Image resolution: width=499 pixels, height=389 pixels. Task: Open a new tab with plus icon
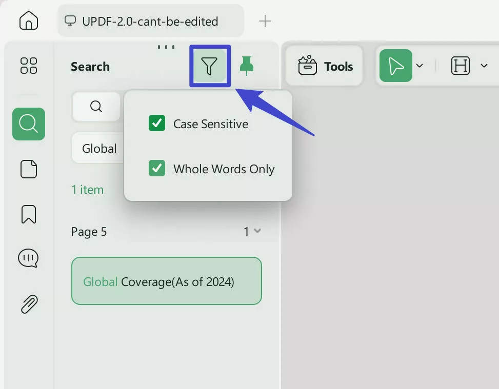(265, 22)
